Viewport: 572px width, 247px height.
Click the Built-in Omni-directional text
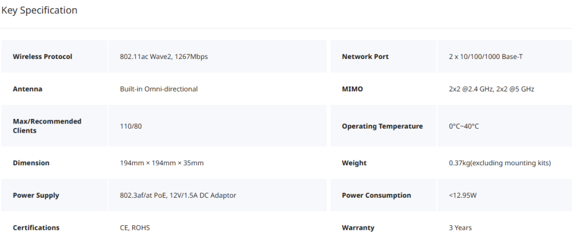(x=158, y=89)
